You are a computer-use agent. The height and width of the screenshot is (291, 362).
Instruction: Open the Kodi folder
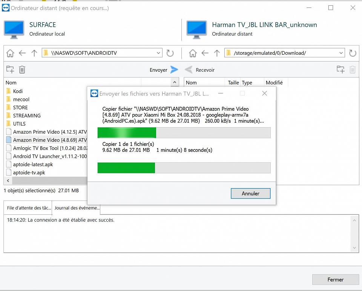point(18,91)
